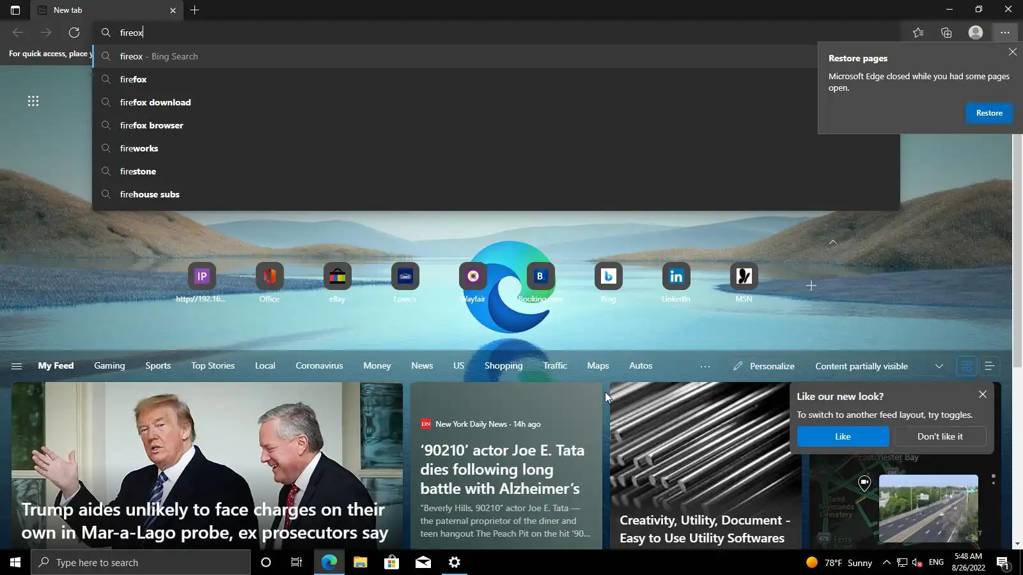The height and width of the screenshot is (575, 1023).
Task: Open the '90210' actor Joe E. Tata article
Action: click(502, 470)
